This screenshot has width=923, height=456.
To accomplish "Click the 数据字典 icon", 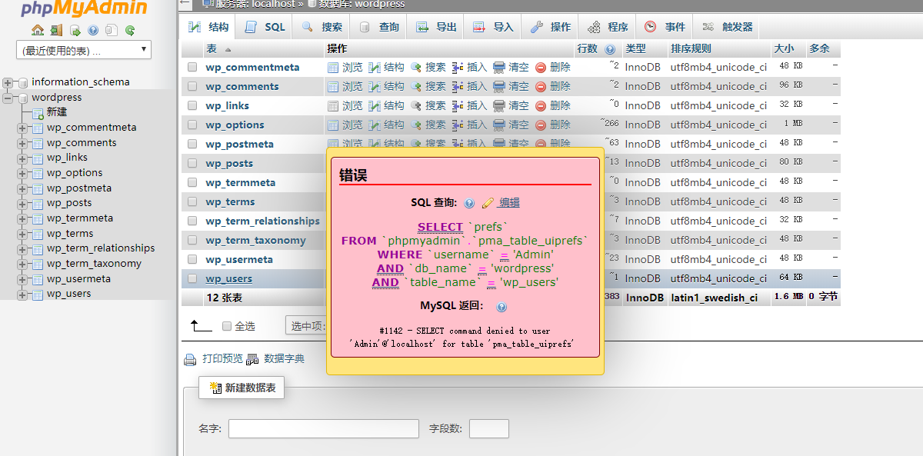I will pyautogui.click(x=252, y=359).
